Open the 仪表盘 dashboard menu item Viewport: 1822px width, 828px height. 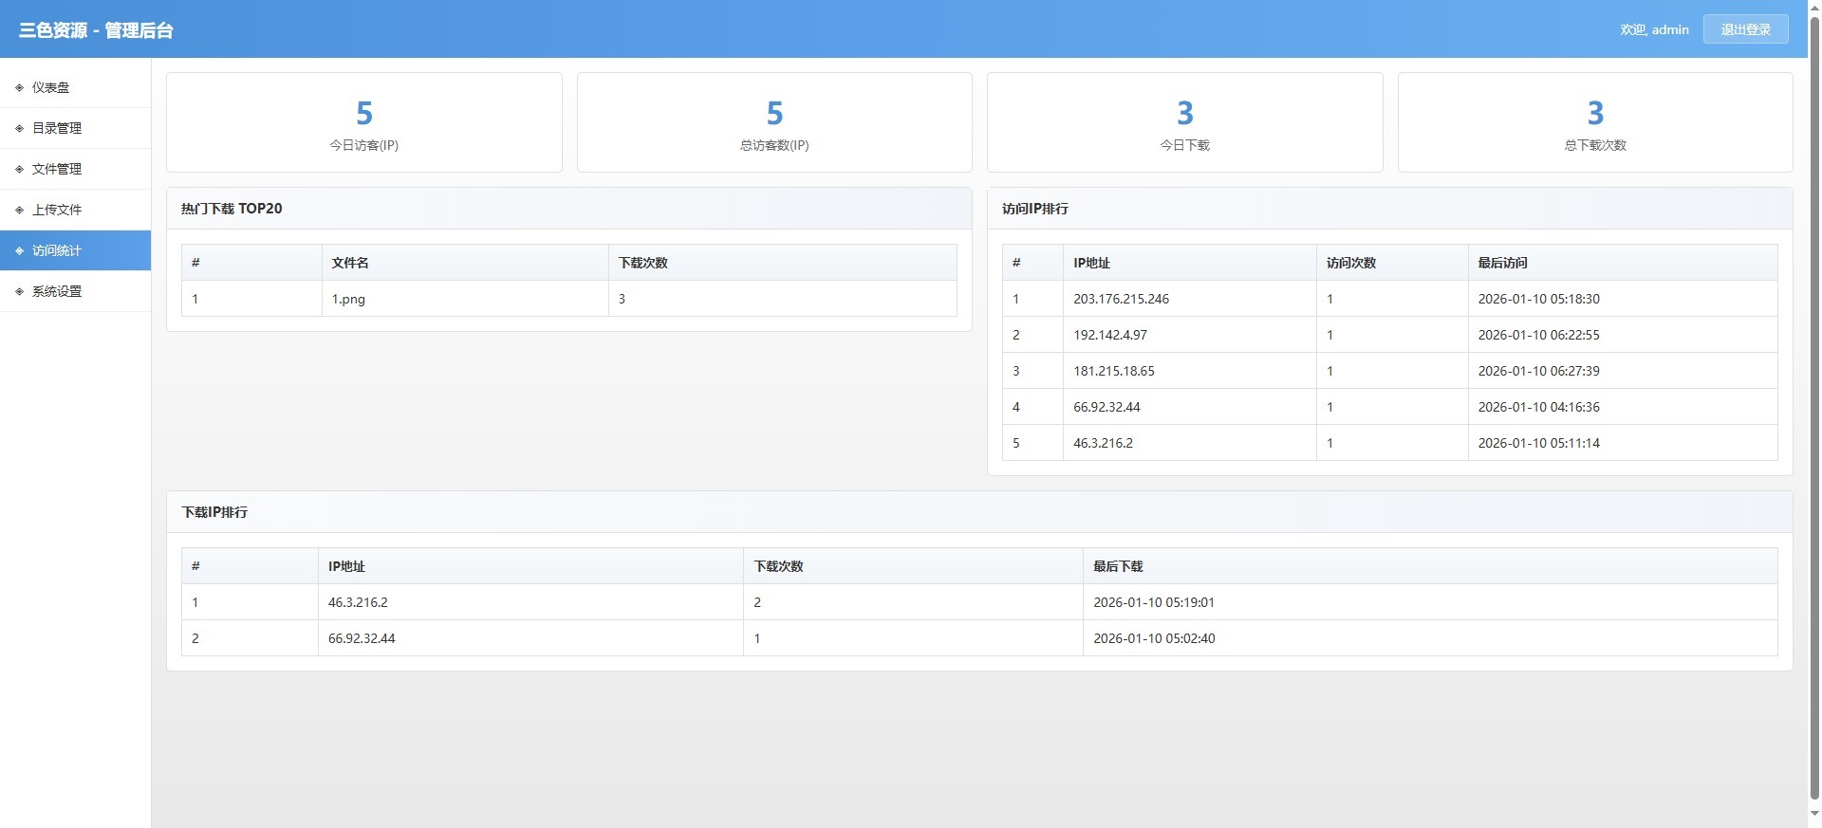(51, 87)
